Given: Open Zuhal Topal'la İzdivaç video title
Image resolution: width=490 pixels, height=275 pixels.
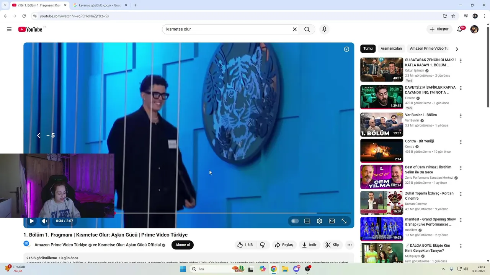Looking at the screenshot, I should coord(429,196).
